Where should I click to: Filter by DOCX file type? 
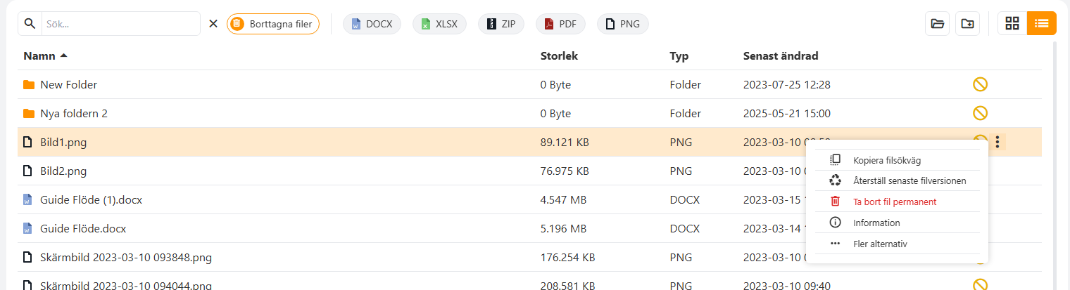[x=372, y=24]
